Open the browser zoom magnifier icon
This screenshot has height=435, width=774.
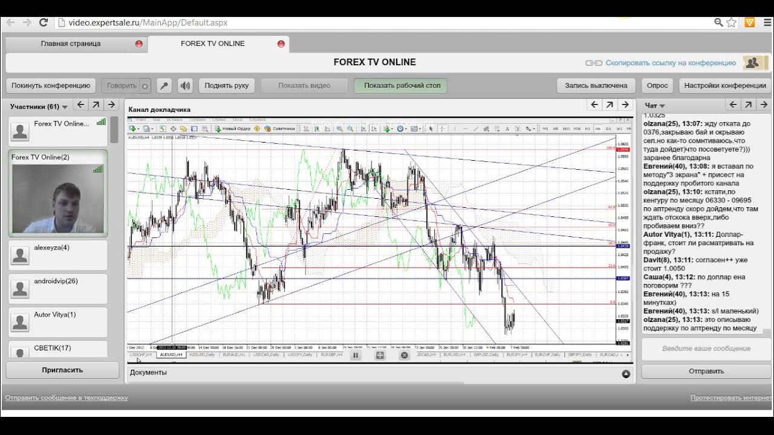point(718,22)
